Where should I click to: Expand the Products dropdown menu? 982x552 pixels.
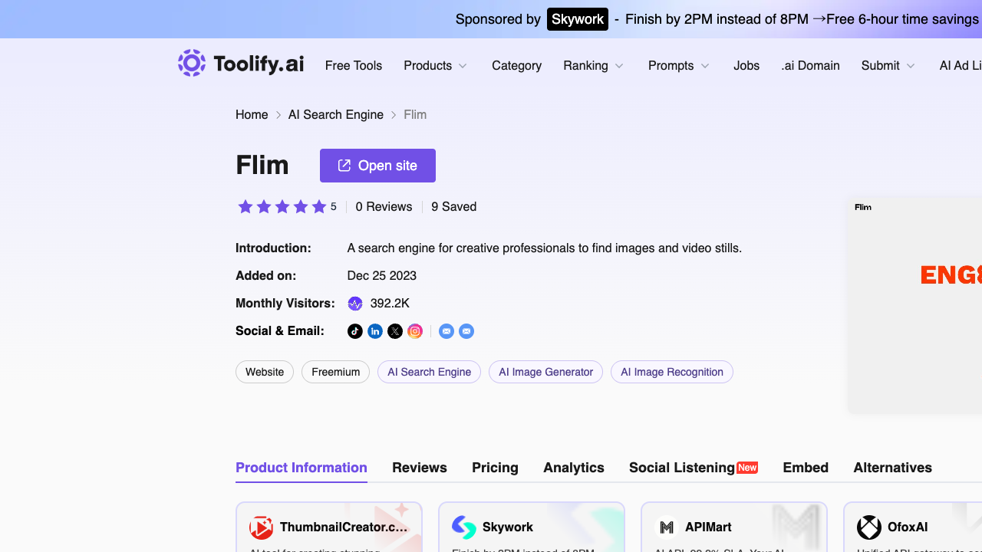pos(436,66)
